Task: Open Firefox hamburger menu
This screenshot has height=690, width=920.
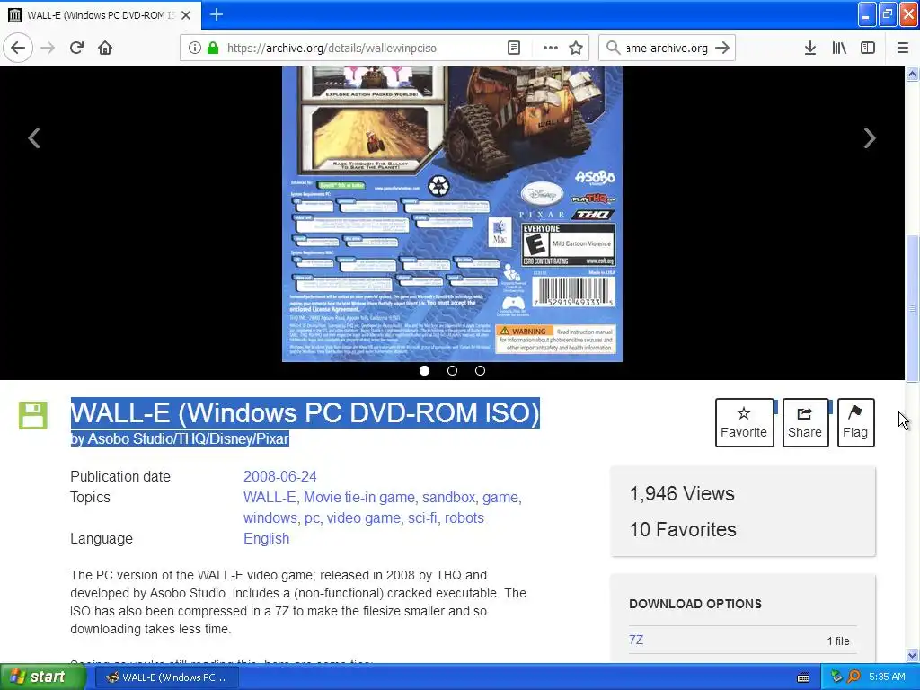Action: [x=903, y=49]
